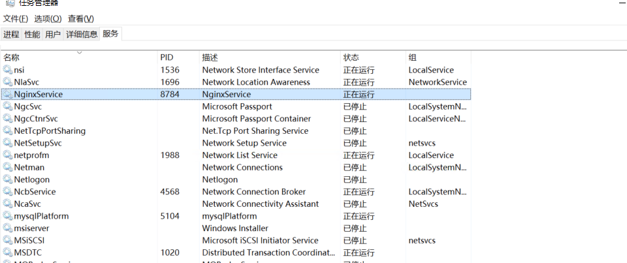
Task: Click the Task Manager title bar icon
Action: click(x=10, y=3)
